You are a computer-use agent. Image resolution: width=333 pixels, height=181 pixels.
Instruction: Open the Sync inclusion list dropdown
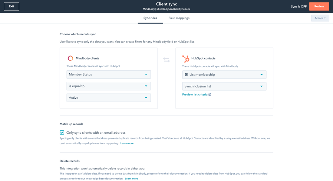[x=224, y=86]
